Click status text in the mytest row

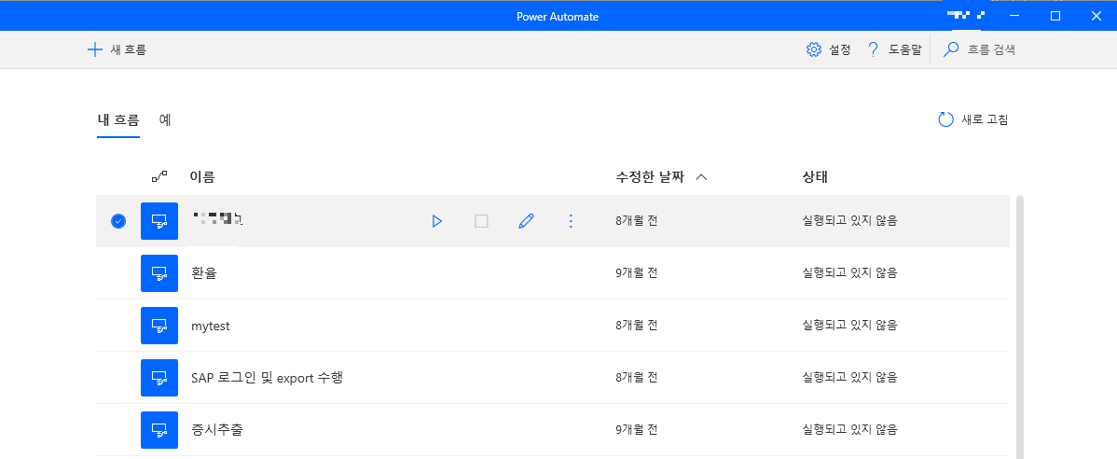[x=849, y=326]
